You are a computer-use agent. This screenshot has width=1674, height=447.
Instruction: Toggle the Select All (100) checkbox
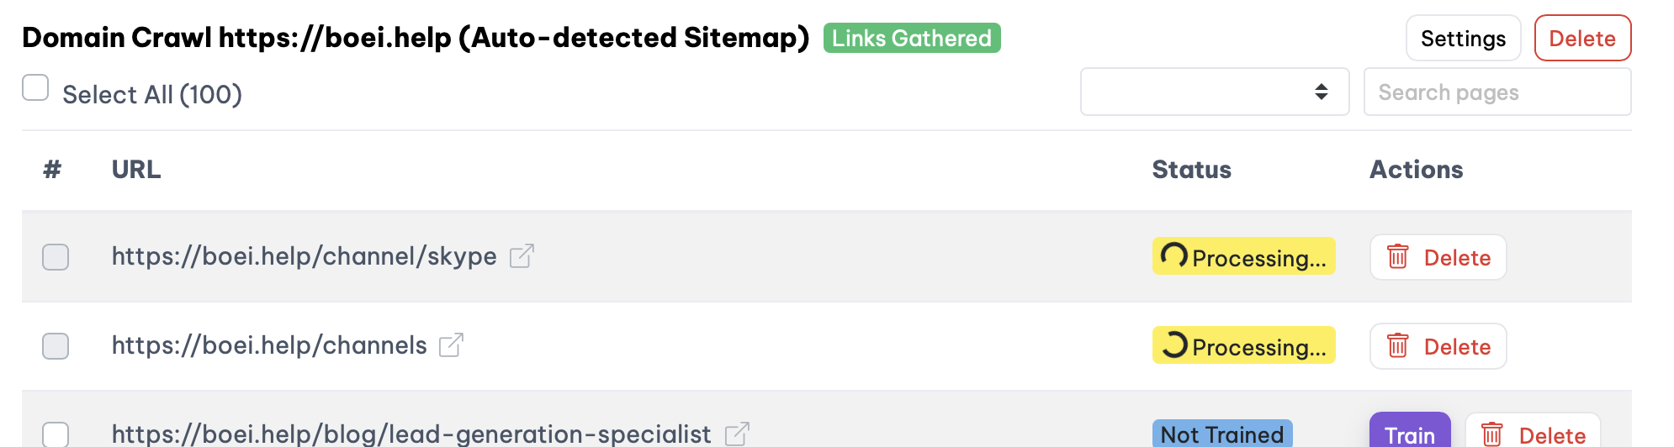pyautogui.click(x=35, y=87)
